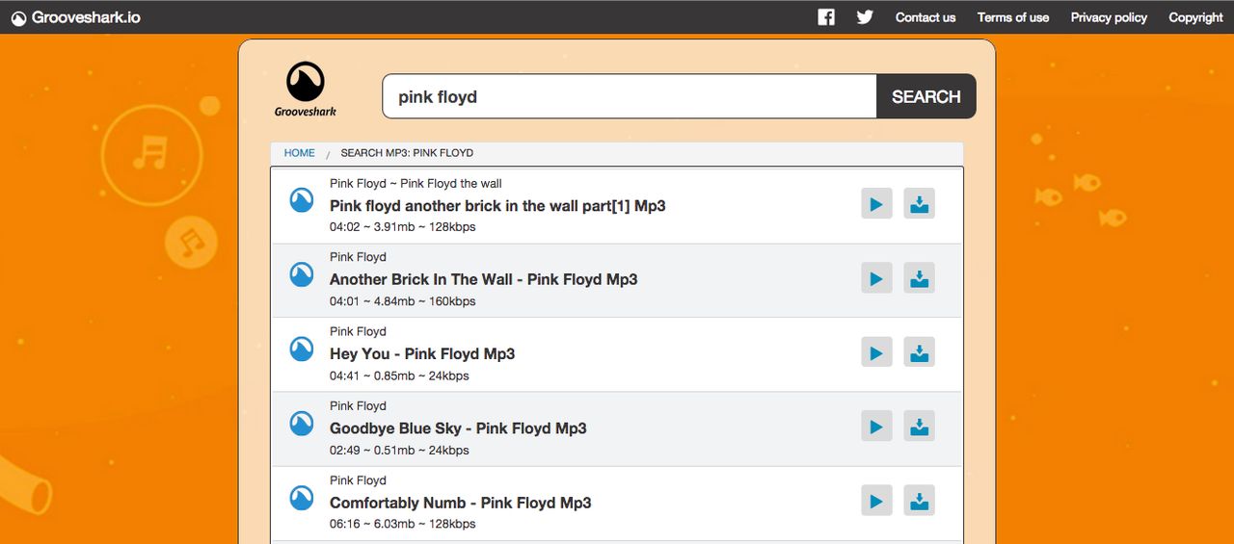Download 'Goodbye Blue Sky - Pink Floyd Mp3'
The width and height of the screenshot is (1234, 544).
point(920,427)
